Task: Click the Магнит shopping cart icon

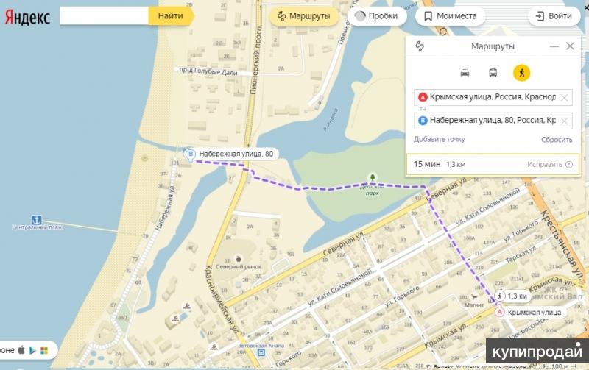Action: point(474,297)
